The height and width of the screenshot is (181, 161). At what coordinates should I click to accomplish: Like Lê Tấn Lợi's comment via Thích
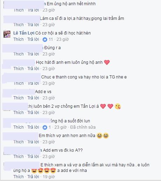point(19,39)
